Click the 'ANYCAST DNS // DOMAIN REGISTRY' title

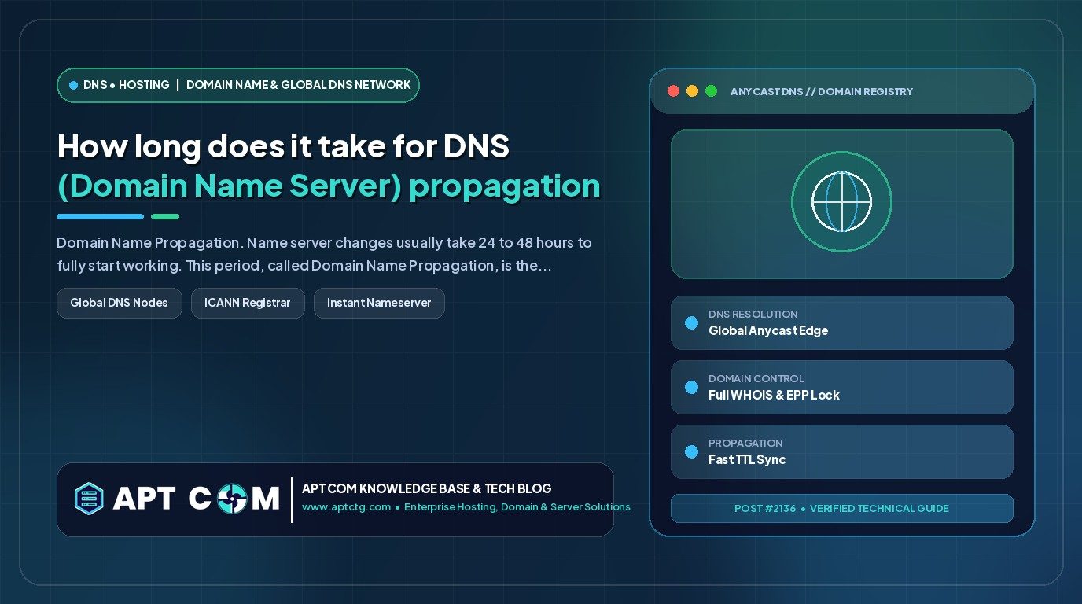click(822, 92)
